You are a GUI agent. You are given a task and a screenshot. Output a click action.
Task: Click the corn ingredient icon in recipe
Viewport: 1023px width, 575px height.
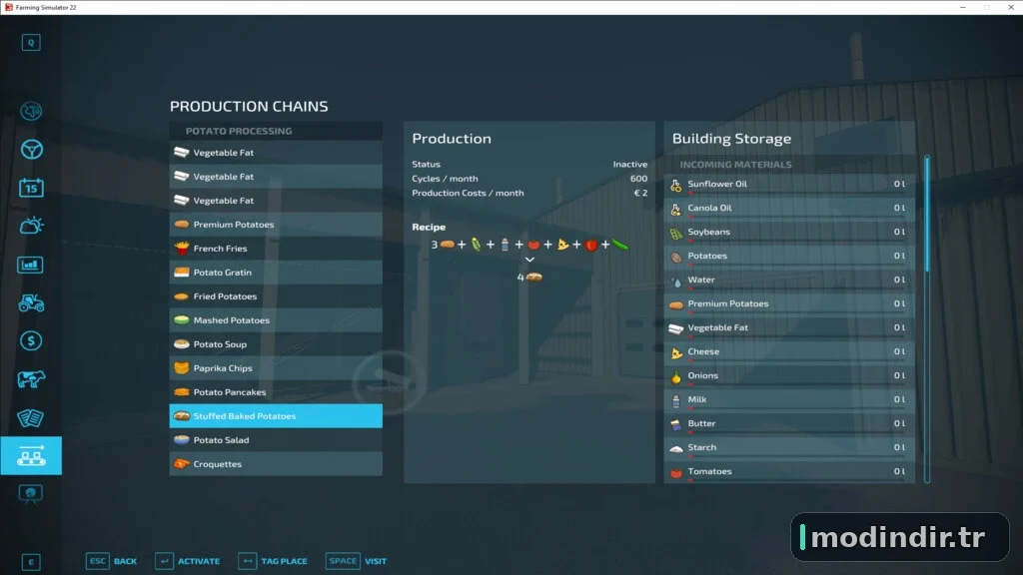[x=477, y=245]
